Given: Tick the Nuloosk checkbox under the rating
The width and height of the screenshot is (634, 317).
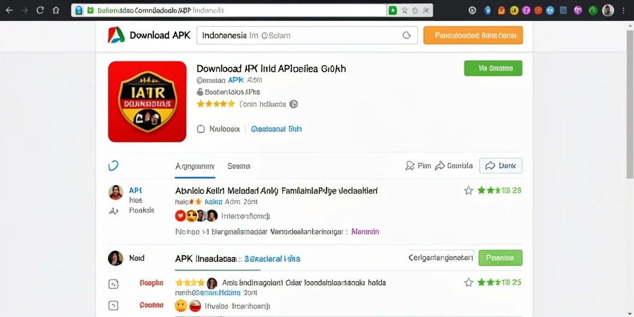Looking at the screenshot, I should pos(201,129).
